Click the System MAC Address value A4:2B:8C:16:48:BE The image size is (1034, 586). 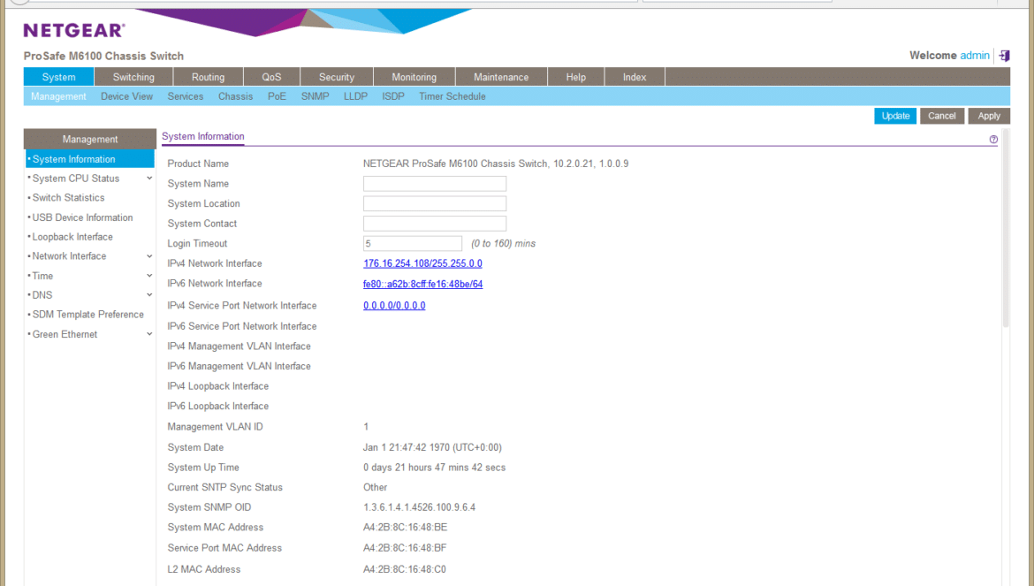(x=405, y=528)
